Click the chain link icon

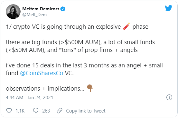(x=60, y=111)
